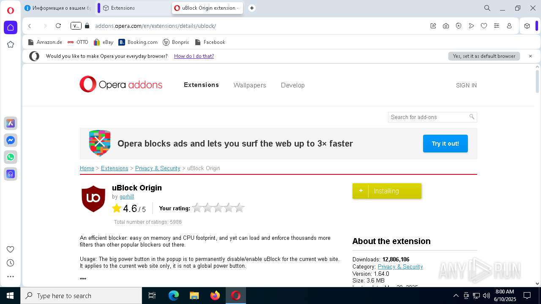Open the eBay bookmark
541x304 pixels.
tap(104, 42)
